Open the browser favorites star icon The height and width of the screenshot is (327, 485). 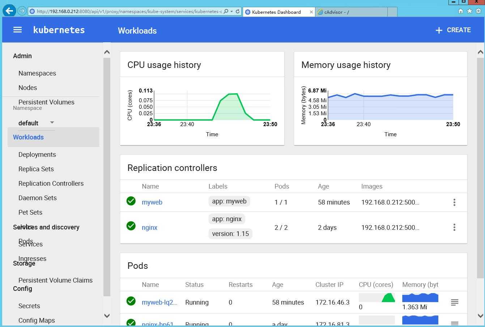point(469,11)
